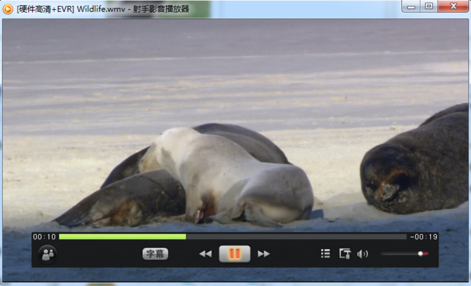471x286 pixels.
Task: Pause the video with the pause button
Action: point(235,254)
